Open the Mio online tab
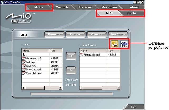Image resolution: width=169 pixels, height=110 pixels. tap(109, 7)
